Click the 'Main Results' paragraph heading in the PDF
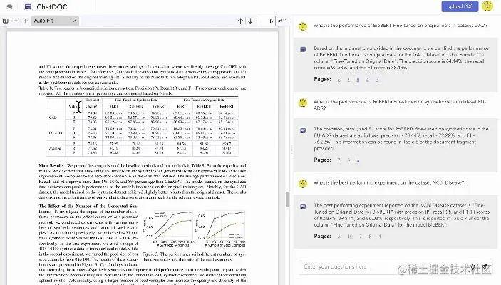The width and height of the screenshot is (501, 285). [51, 165]
